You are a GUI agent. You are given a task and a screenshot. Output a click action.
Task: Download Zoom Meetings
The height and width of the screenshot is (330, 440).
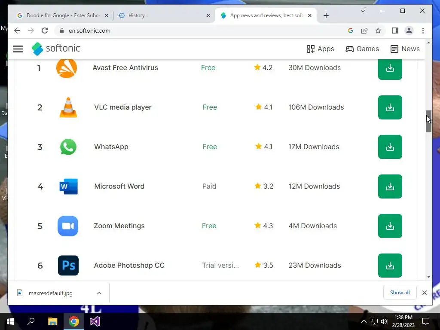[x=390, y=226]
